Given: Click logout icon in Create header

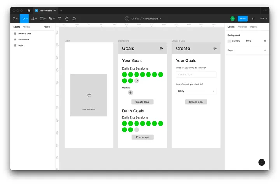Looking at the screenshot, I should (215, 48).
